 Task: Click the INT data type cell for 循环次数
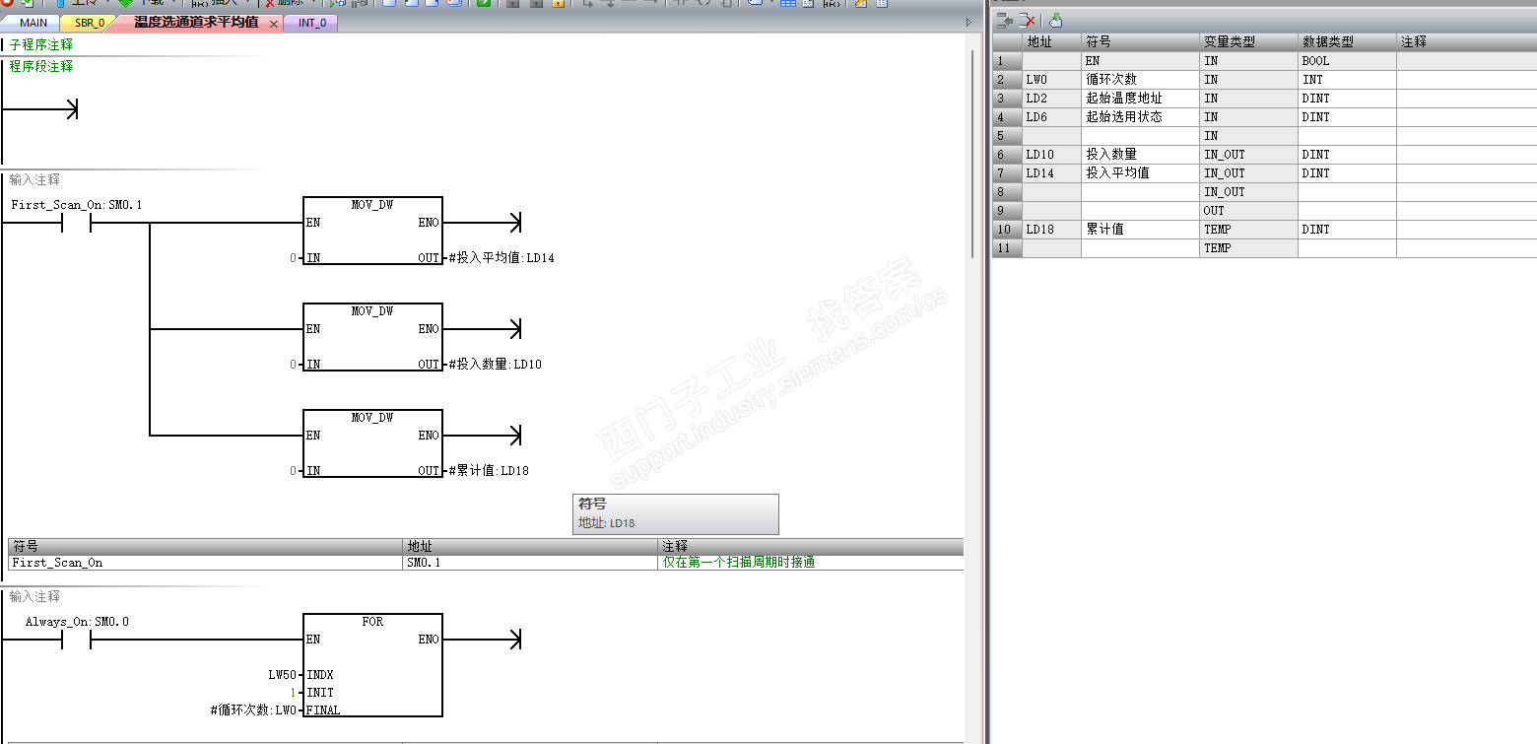click(1347, 80)
